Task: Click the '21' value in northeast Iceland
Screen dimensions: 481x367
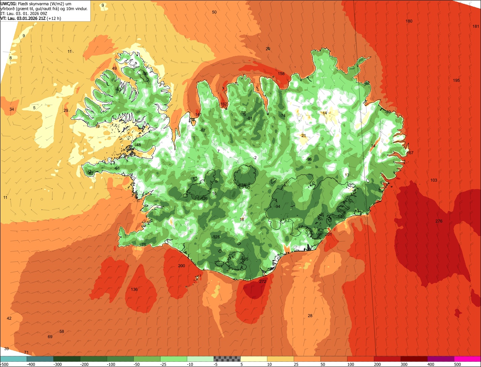Action: point(304,135)
